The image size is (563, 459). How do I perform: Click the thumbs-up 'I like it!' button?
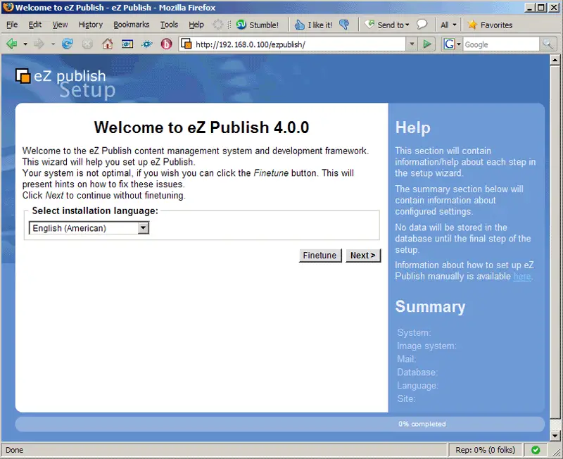tap(313, 25)
